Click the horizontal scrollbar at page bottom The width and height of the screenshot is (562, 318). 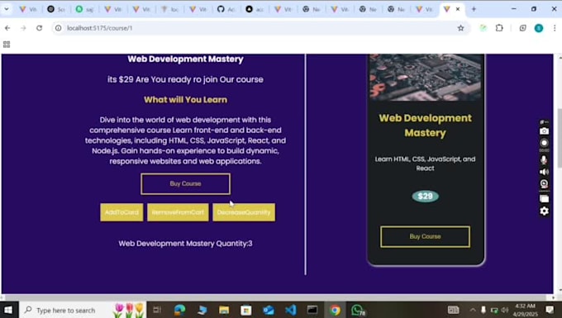[277, 297]
